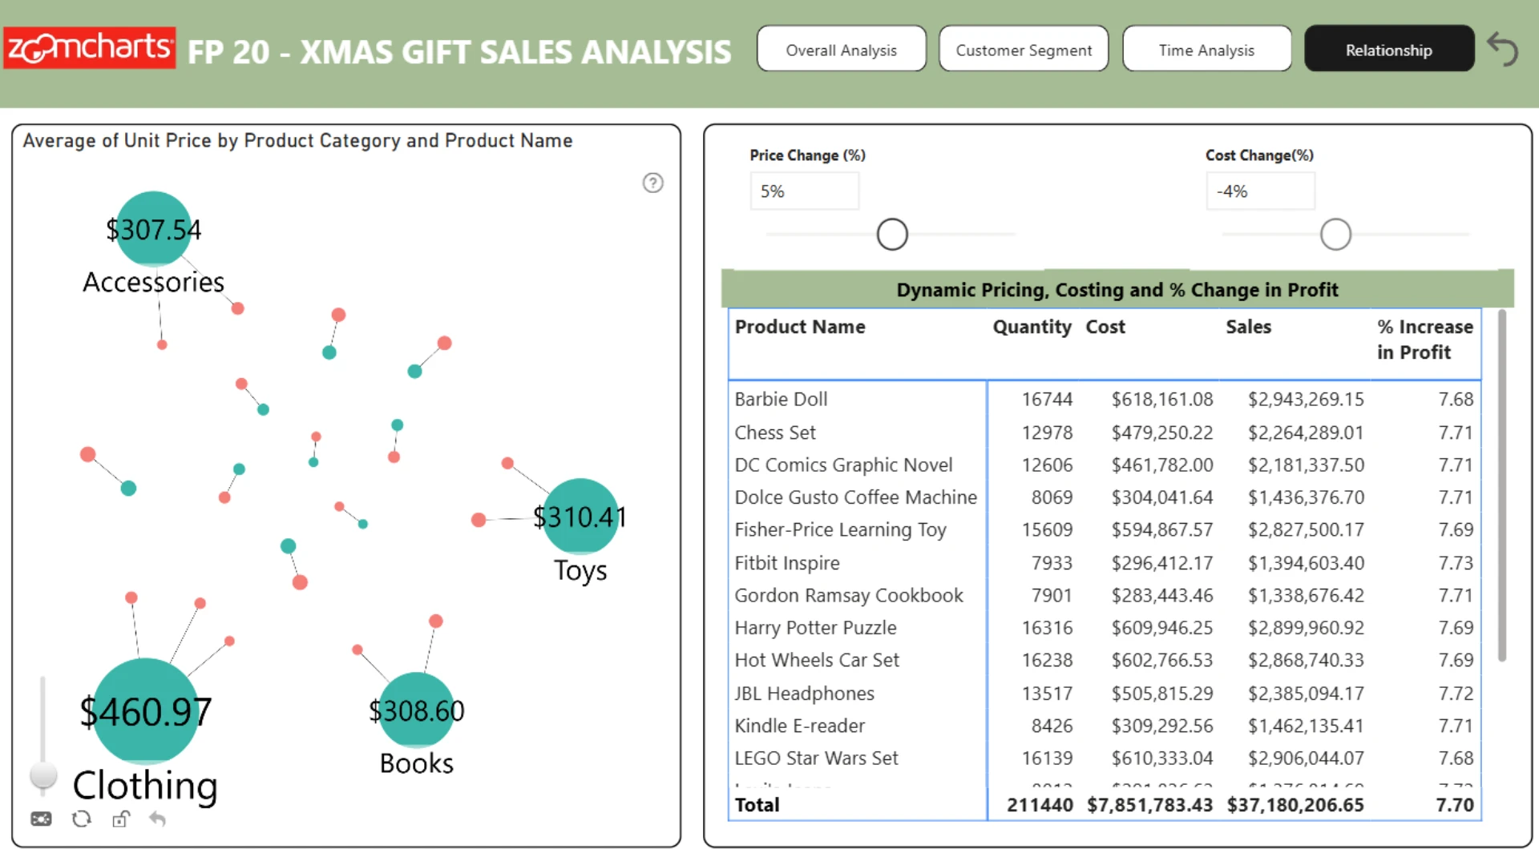Click the Price Change slider handle
This screenshot has width=1539, height=865.
click(892, 235)
